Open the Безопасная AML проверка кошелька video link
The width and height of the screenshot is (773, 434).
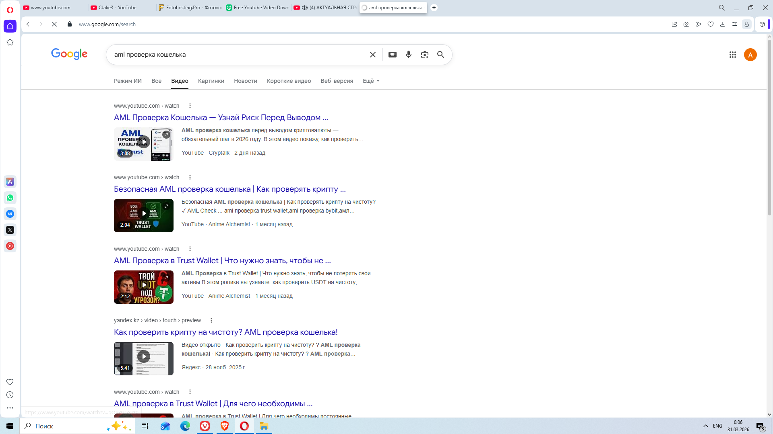pyautogui.click(x=229, y=189)
